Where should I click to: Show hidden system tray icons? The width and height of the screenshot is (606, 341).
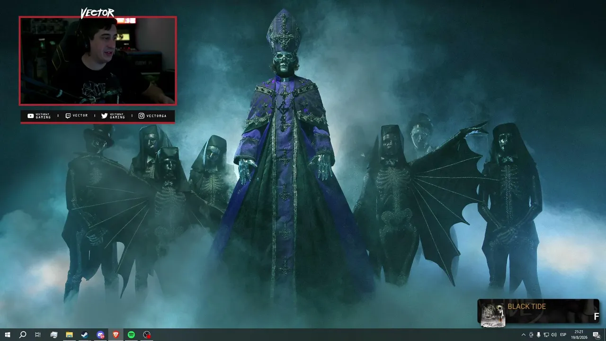[524, 335]
